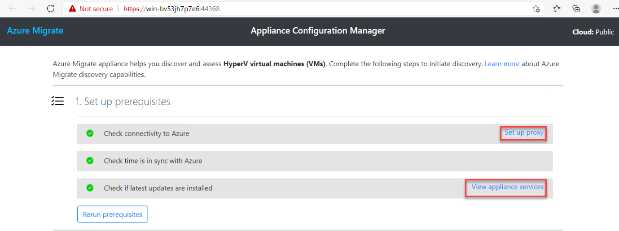Click the Not secure warning icon
619x231 pixels.
(72, 9)
